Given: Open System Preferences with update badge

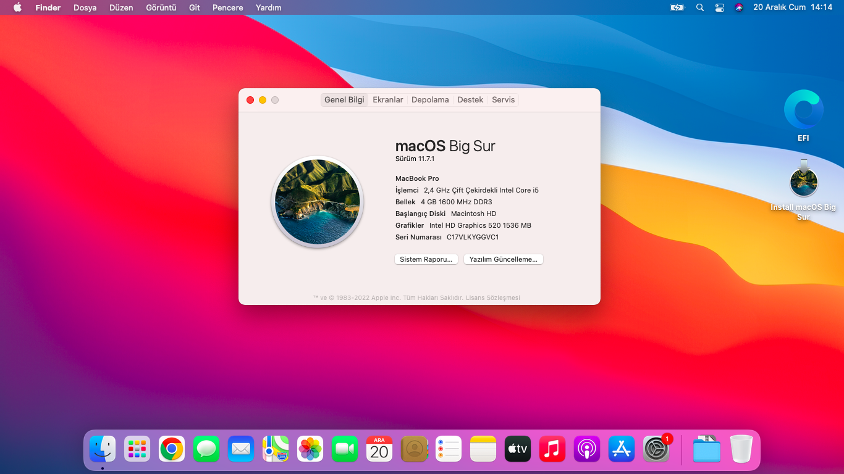Looking at the screenshot, I should click(656, 449).
